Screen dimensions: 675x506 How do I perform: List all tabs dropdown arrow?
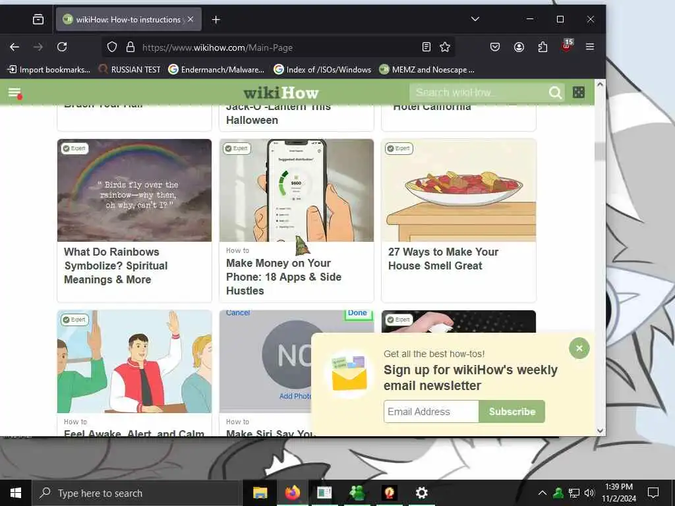(x=475, y=19)
